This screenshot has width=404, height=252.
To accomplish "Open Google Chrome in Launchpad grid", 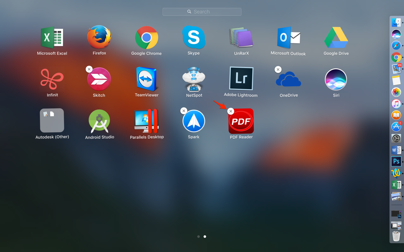I will pyautogui.click(x=146, y=38).
